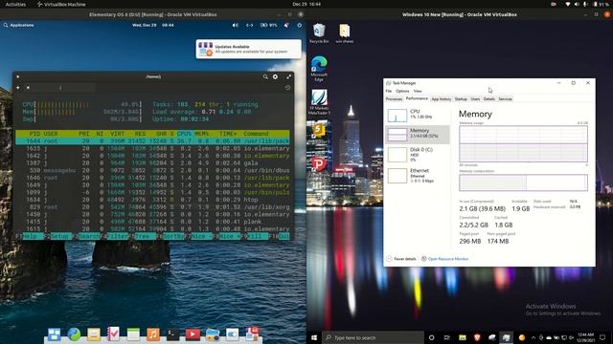Open Task Manager View menu

tap(418, 91)
